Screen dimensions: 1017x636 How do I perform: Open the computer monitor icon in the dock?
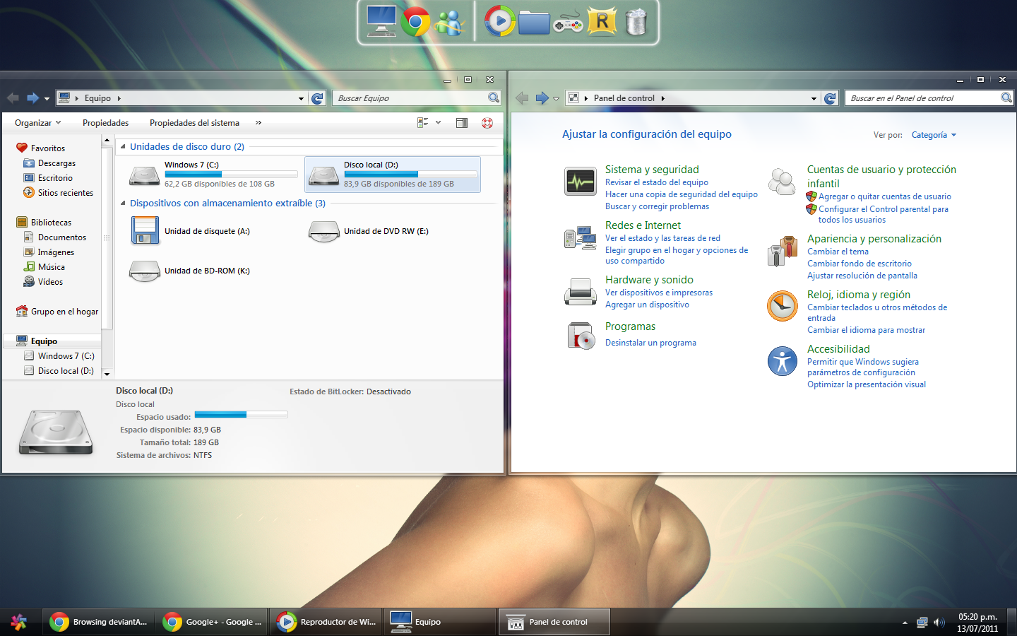pos(381,21)
